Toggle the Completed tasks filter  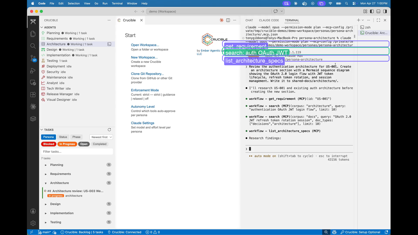[100, 144]
